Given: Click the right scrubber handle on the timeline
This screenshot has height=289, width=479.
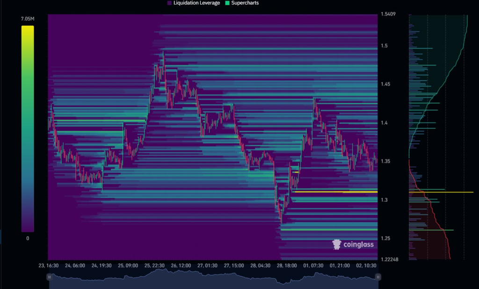Looking at the screenshot, I should coord(377,277).
